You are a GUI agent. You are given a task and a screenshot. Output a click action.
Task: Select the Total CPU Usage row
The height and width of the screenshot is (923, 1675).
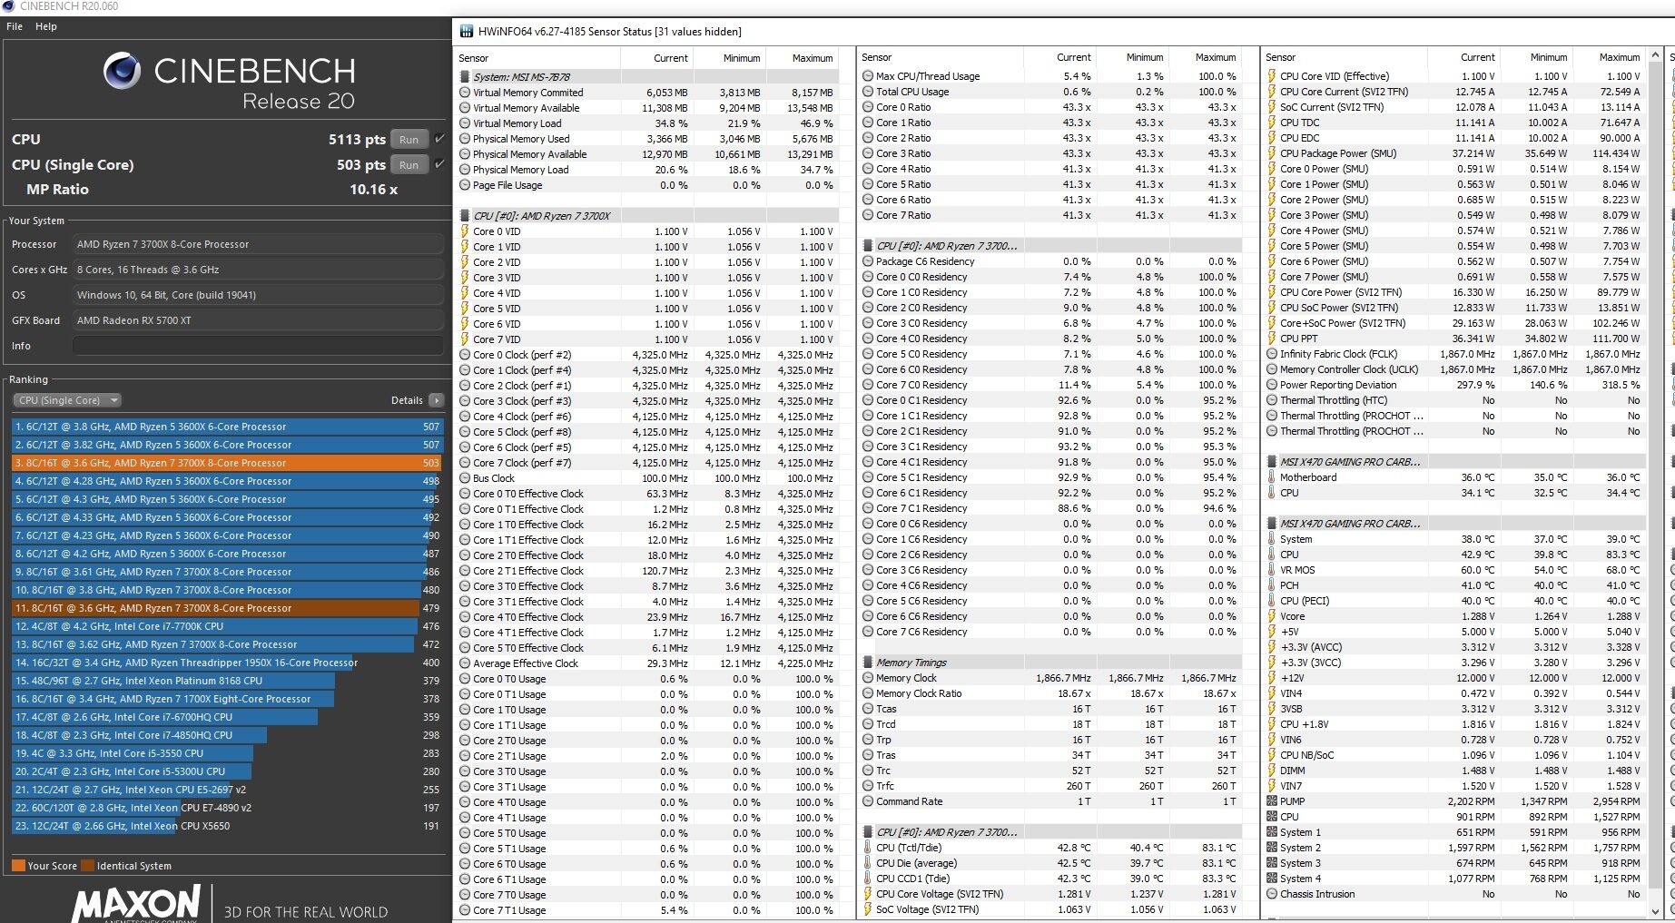[x=1049, y=92]
